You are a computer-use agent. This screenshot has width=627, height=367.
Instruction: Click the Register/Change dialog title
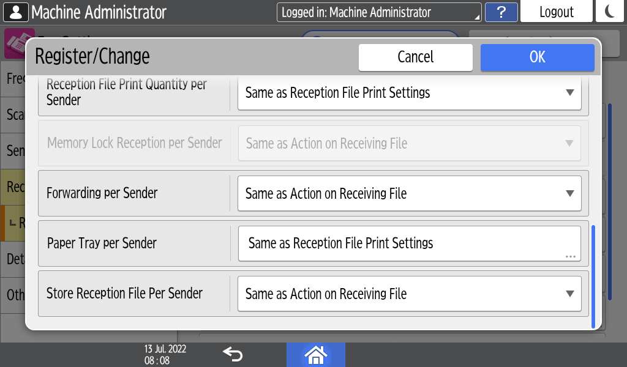92,56
